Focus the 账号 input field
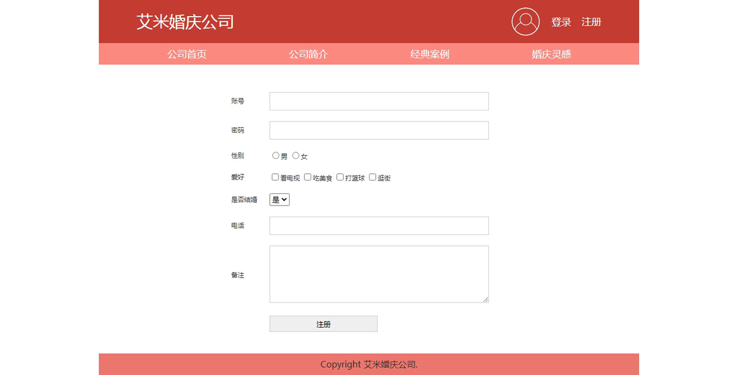 (379, 101)
